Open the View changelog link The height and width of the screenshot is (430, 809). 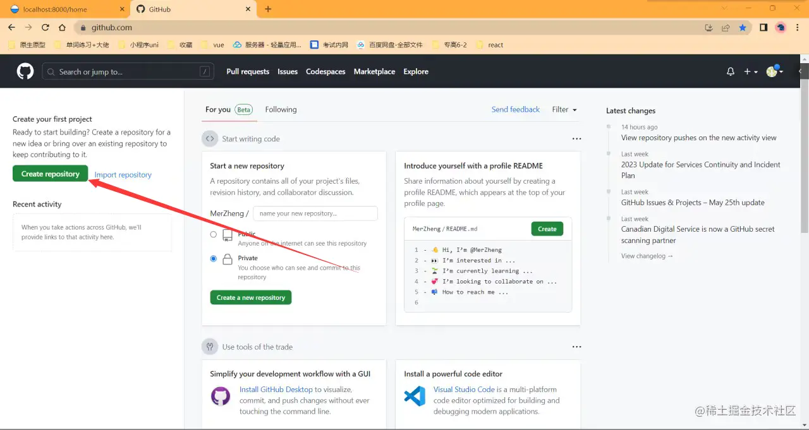point(647,256)
